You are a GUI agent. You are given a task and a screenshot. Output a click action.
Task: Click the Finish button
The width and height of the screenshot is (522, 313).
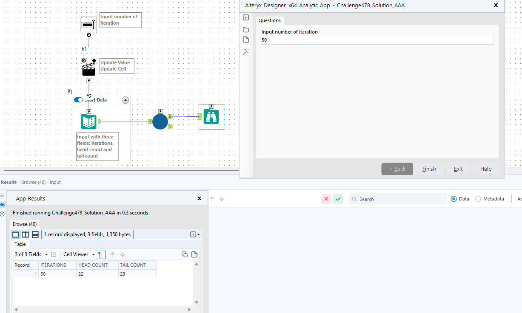pos(429,169)
